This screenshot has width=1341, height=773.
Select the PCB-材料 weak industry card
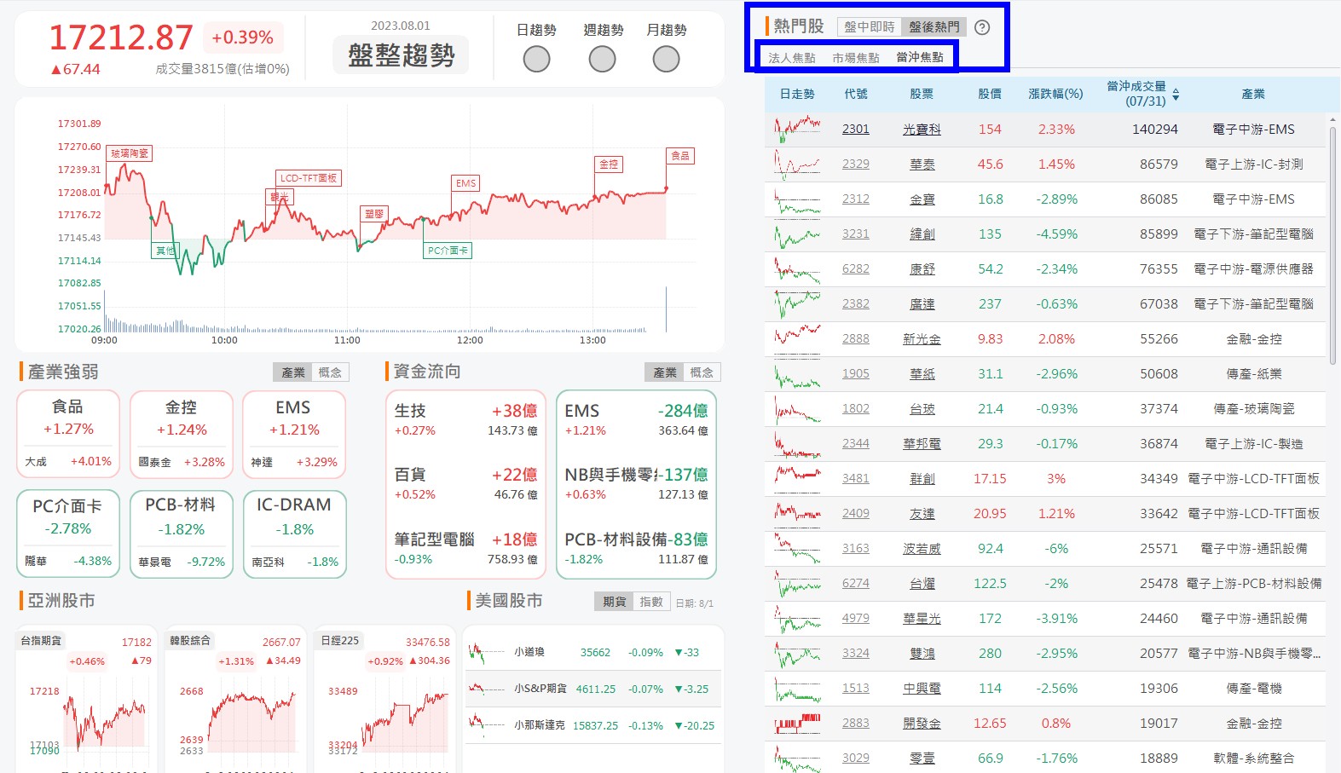(x=182, y=534)
